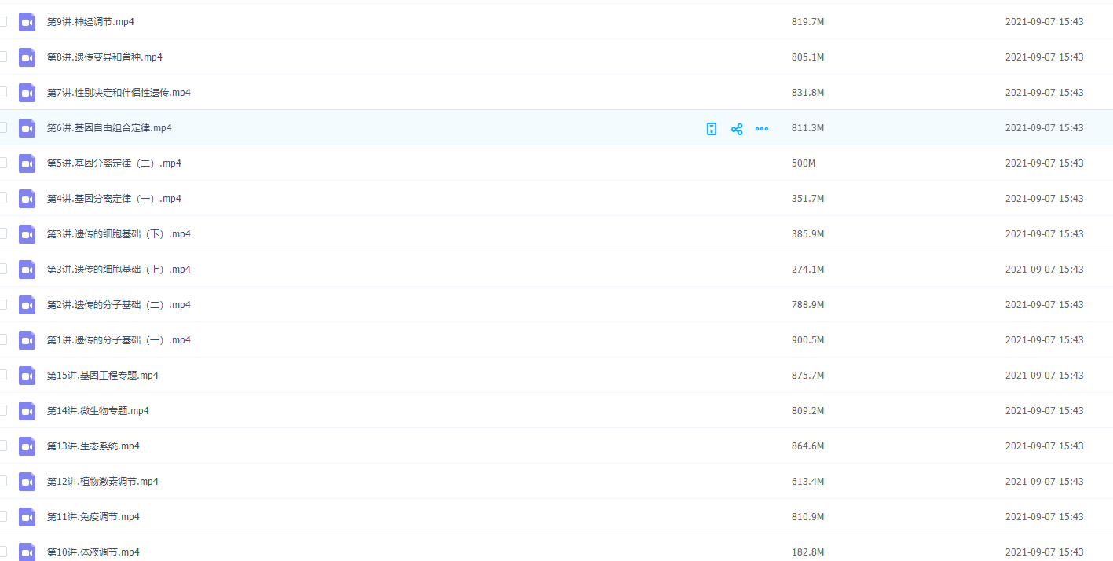Tick the checkbox for 第8讲.遗传变异和育种.mp4
Viewport: 1113px width, 561px height.
click(2, 57)
